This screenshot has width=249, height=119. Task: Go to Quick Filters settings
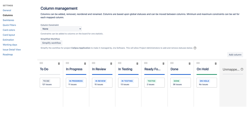click(9, 25)
